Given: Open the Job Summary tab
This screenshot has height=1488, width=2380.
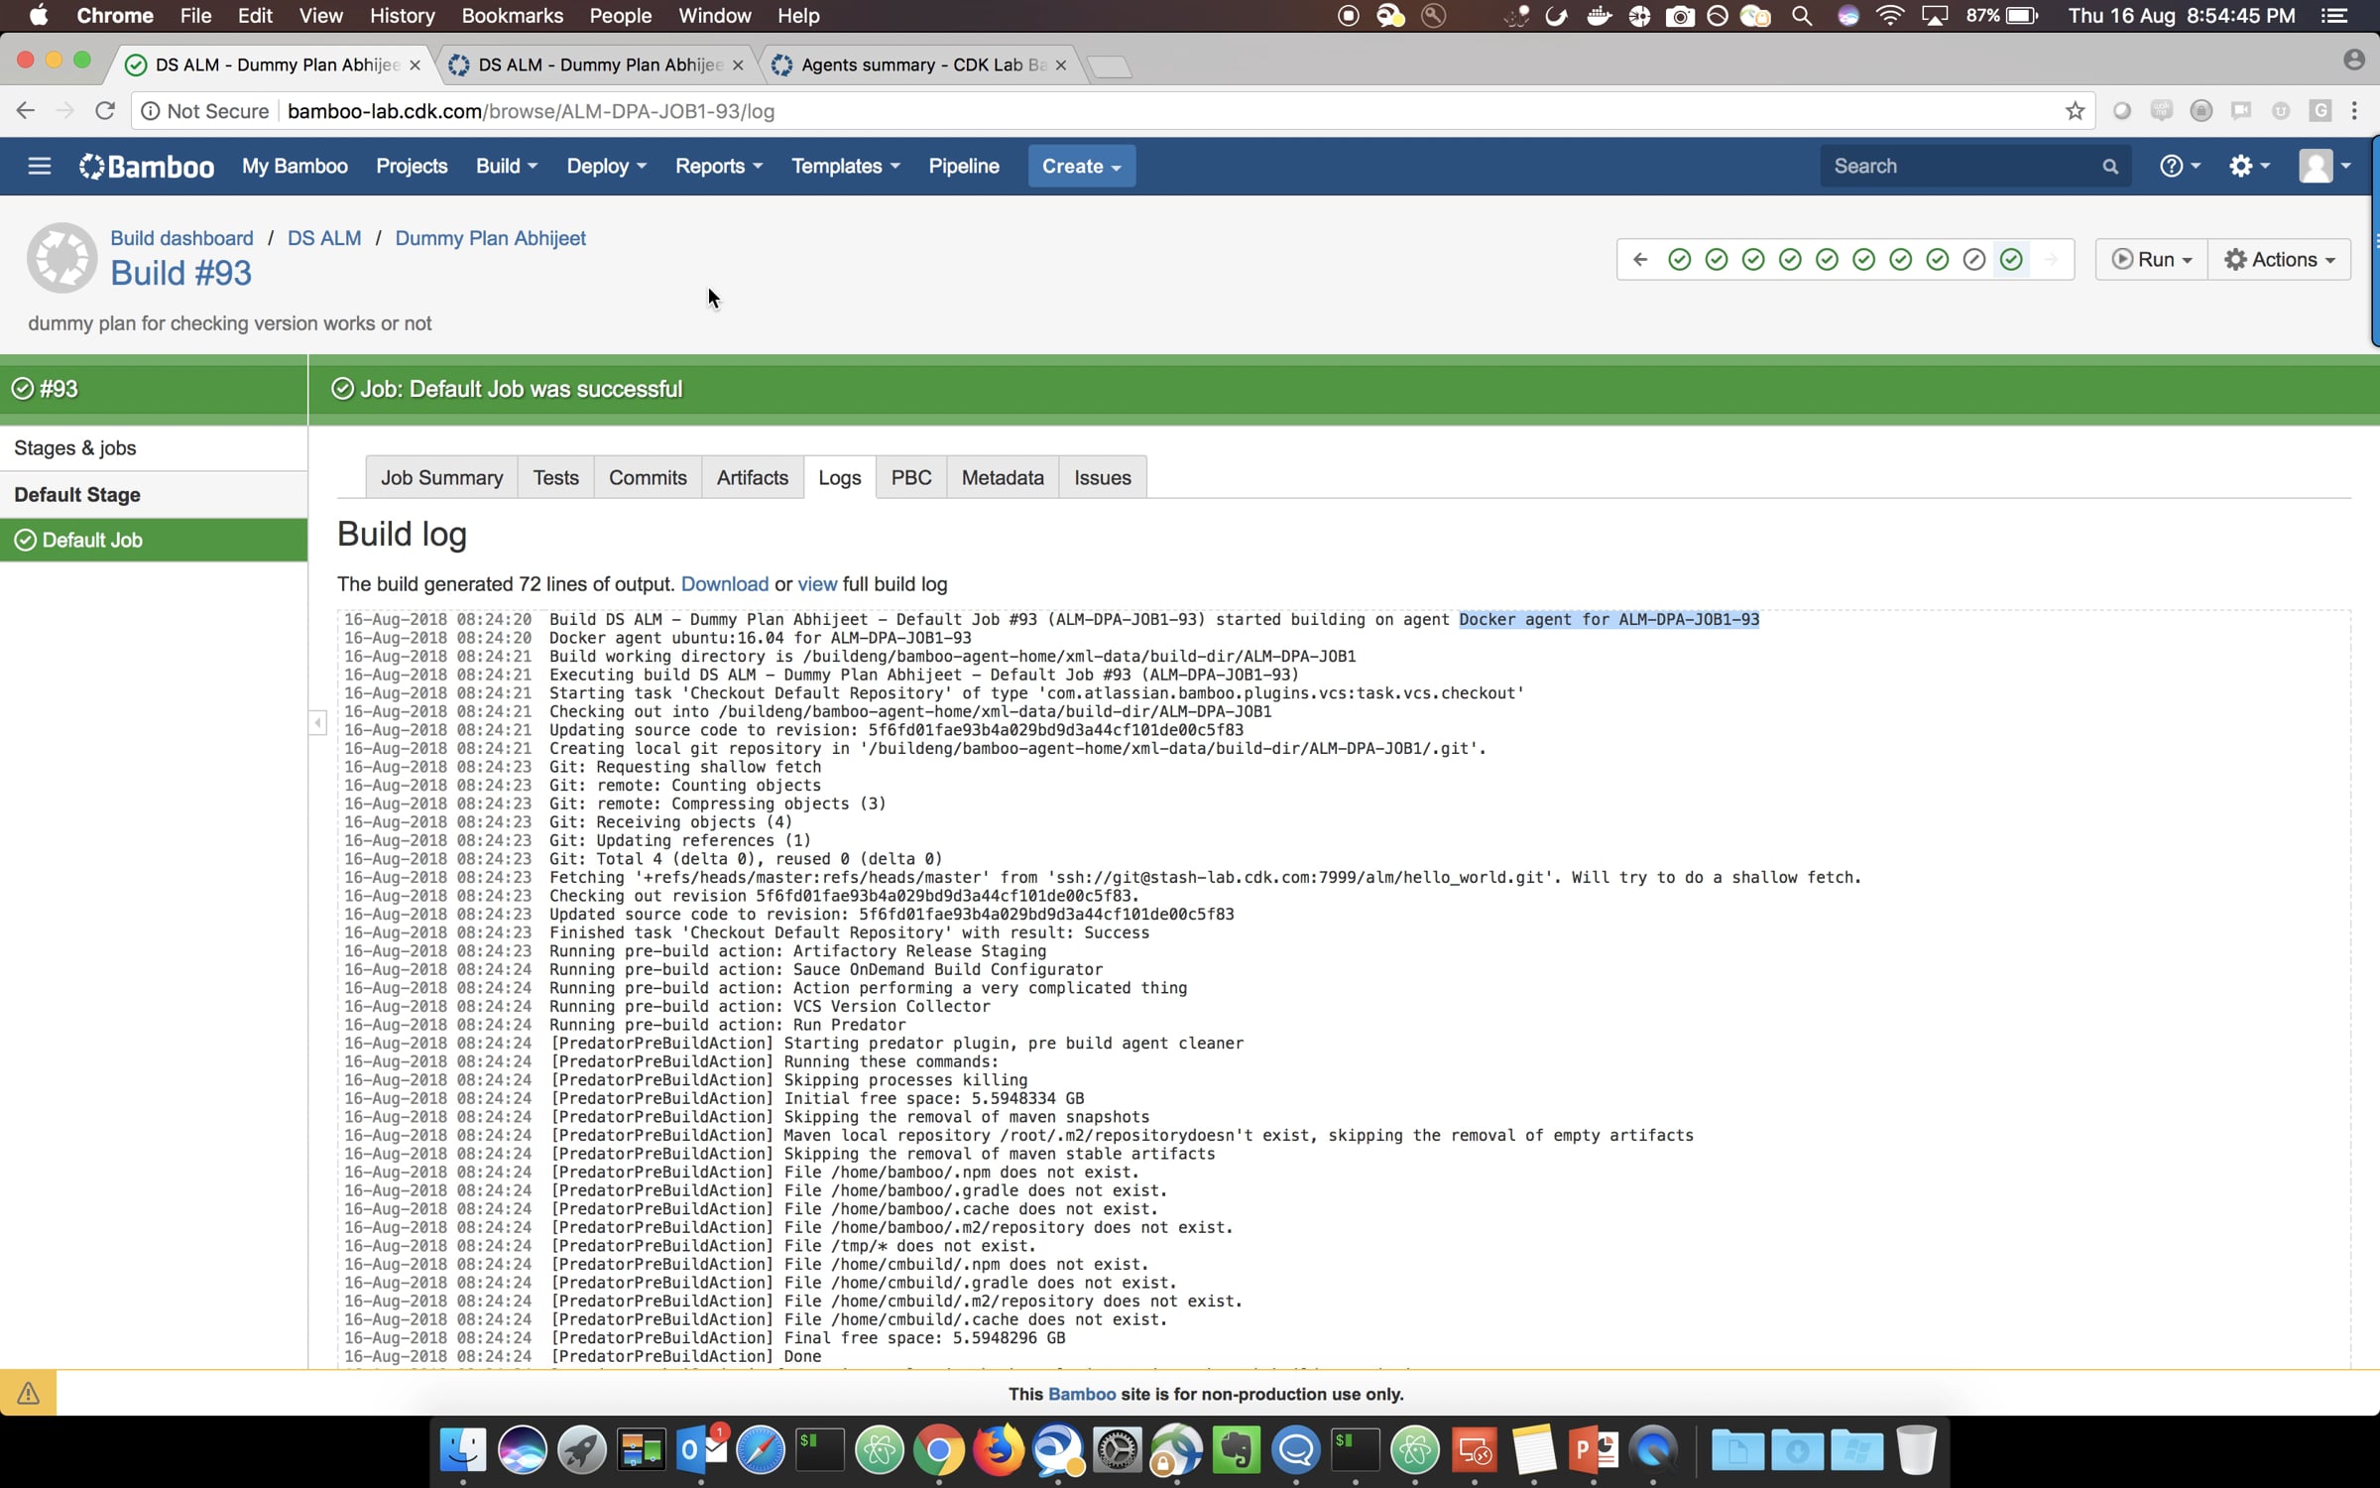Looking at the screenshot, I should (441, 478).
